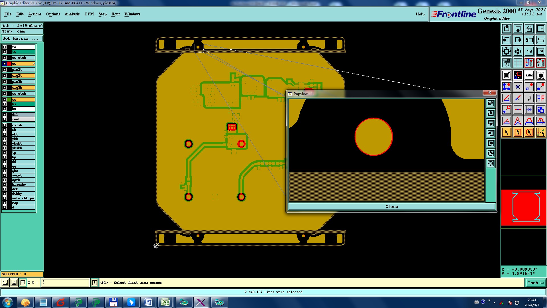
Task: Open the Inch units dropdown
Action: [x=535, y=283]
